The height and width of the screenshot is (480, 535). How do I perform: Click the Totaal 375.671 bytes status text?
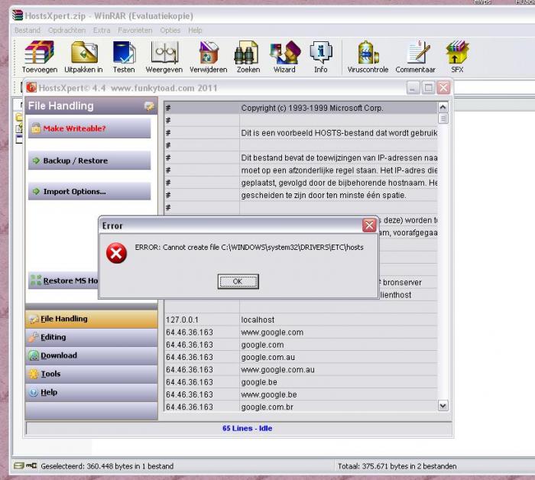tap(397, 466)
